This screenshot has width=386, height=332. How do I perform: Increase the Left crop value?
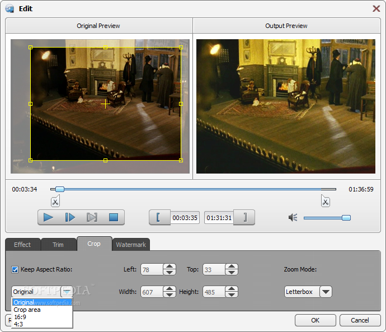pos(170,266)
